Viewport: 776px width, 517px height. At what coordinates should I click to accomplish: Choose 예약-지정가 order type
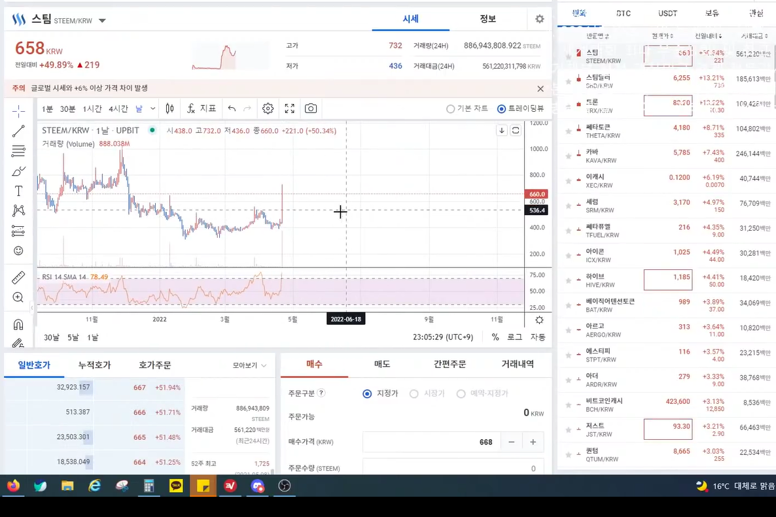(x=482, y=393)
